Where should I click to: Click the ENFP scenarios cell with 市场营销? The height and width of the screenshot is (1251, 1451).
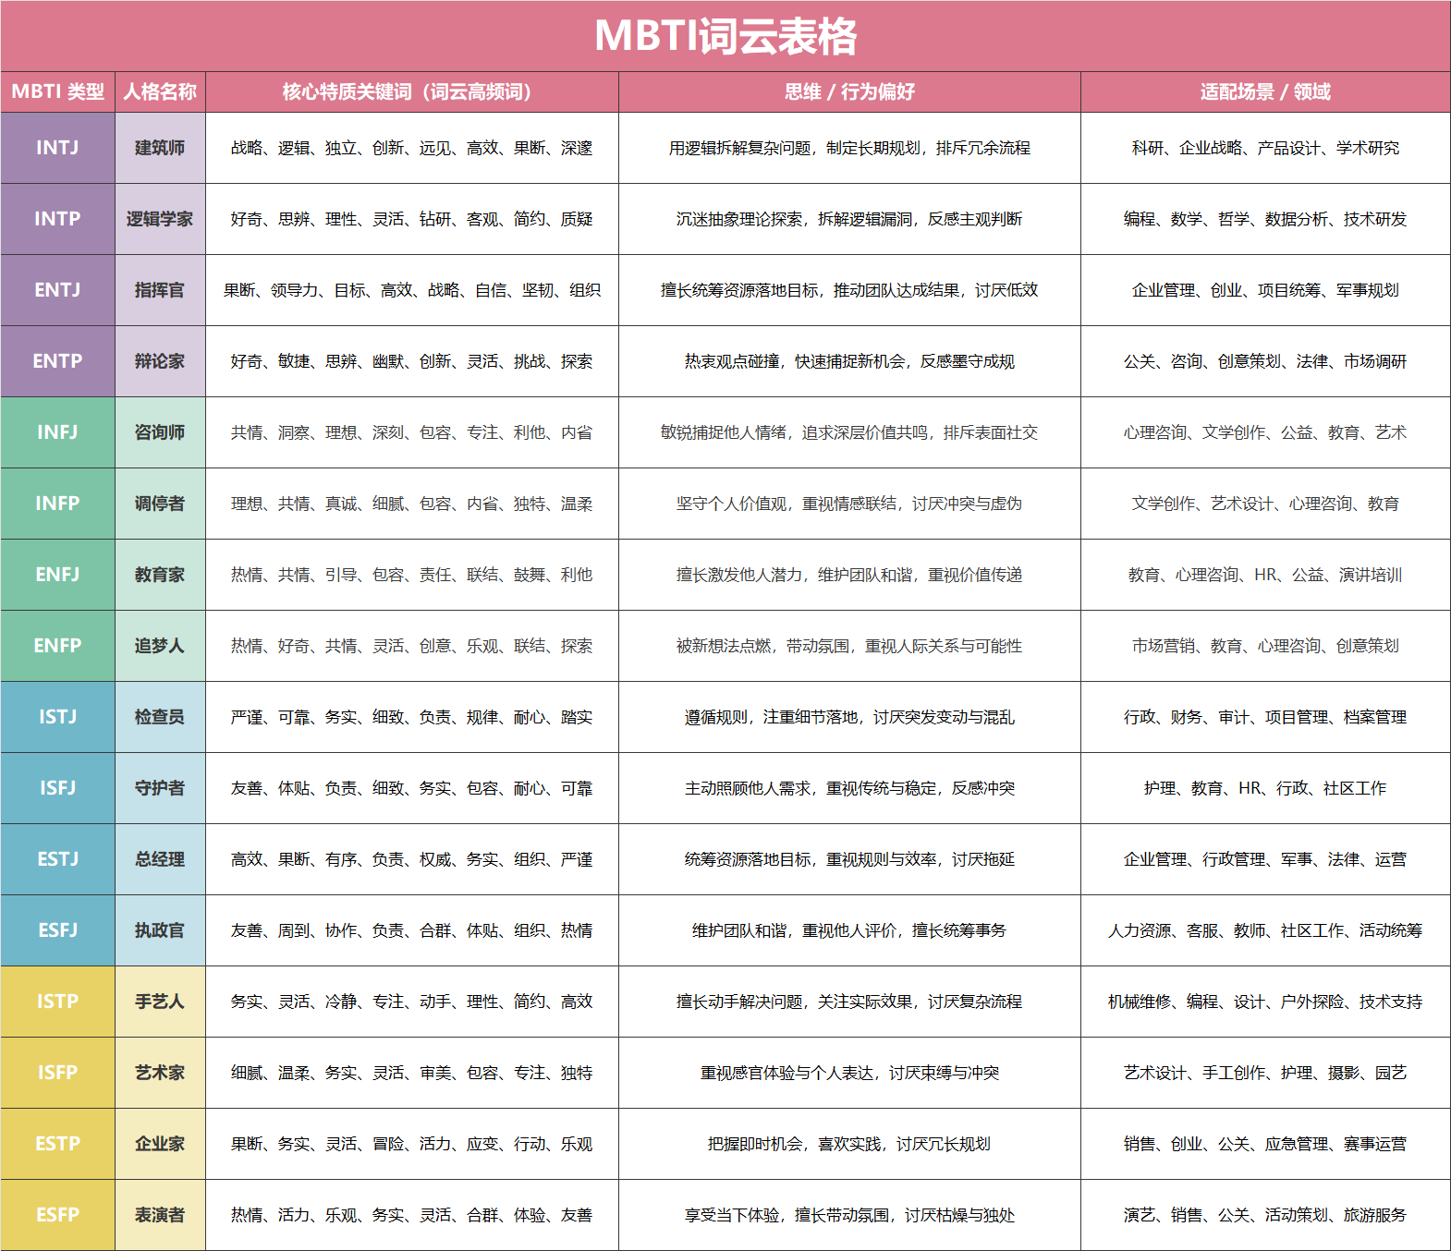[1264, 646]
